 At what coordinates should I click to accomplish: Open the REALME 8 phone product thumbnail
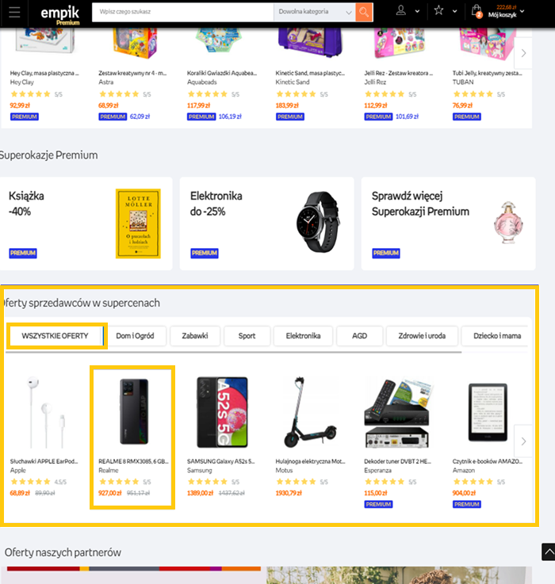pyautogui.click(x=134, y=411)
